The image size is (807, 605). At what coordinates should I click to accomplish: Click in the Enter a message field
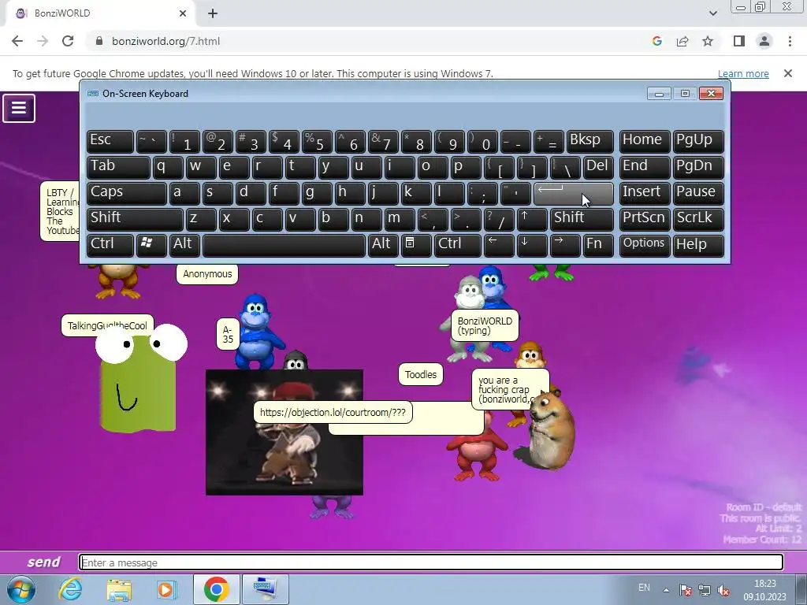tap(431, 562)
